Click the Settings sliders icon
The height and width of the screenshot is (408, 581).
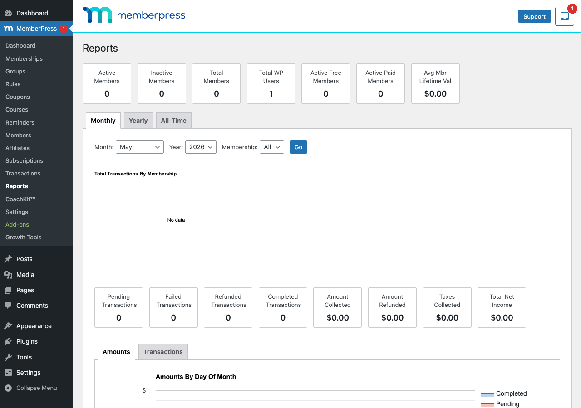8,373
